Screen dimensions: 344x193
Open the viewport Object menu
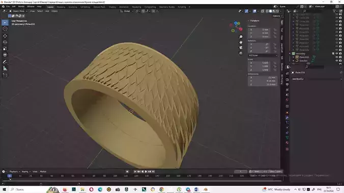click(x=54, y=11)
